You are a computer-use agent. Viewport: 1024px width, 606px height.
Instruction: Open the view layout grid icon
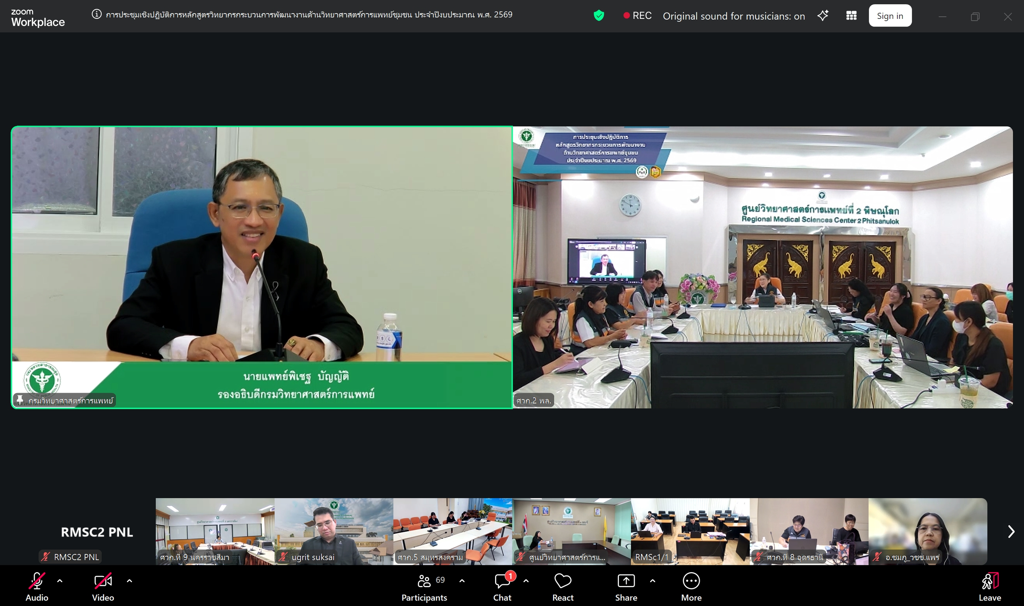[851, 16]
